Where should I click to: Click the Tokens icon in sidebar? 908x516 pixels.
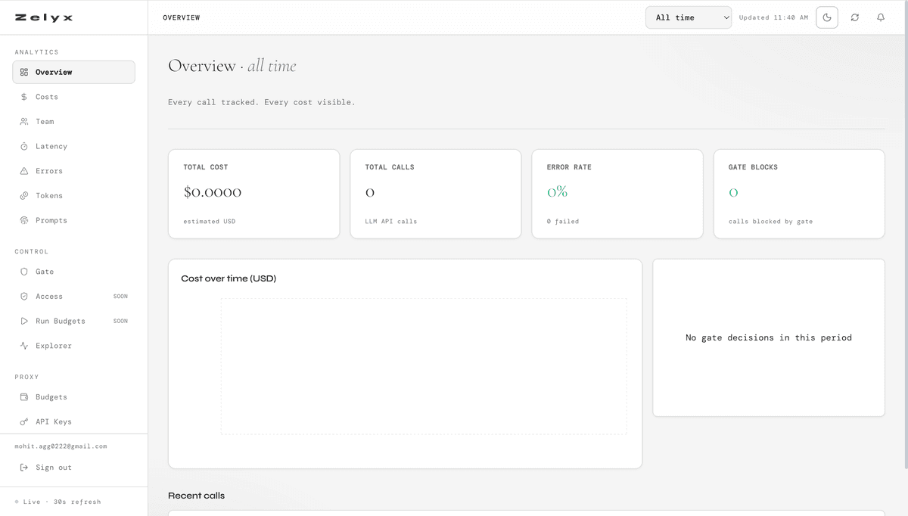point(24,196)
